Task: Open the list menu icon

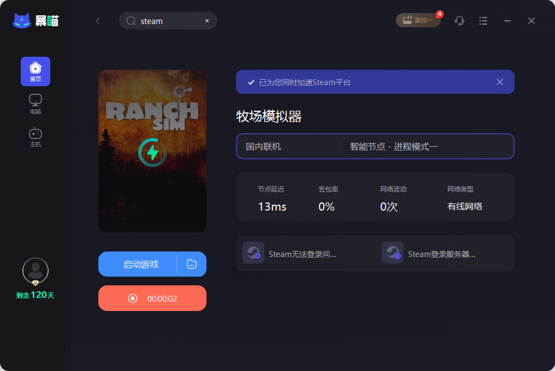Action: pos(483,21)
